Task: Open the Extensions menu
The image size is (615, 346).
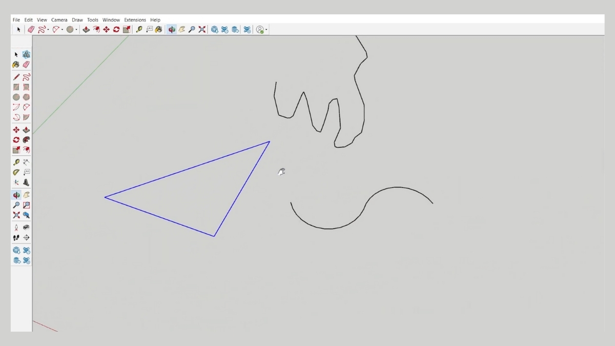Action: 135,19
